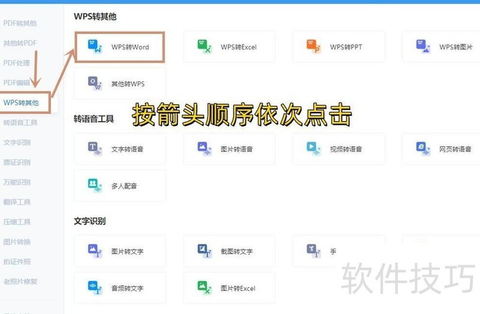Select PDF处理 sidebar category

pyautogui.click(x=17, y=63)
